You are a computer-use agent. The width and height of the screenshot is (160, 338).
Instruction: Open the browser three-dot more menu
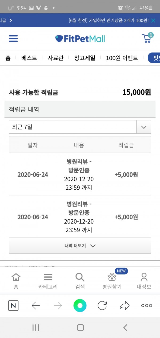(x=147, y=305)
